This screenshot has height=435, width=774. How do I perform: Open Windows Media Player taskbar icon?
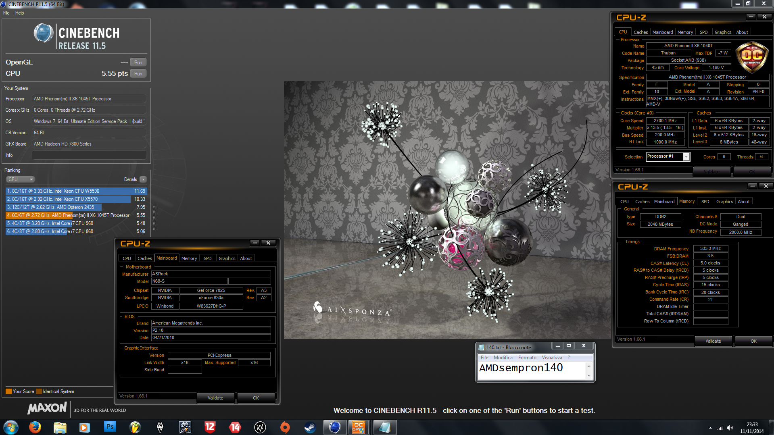(x=85, y=427)
